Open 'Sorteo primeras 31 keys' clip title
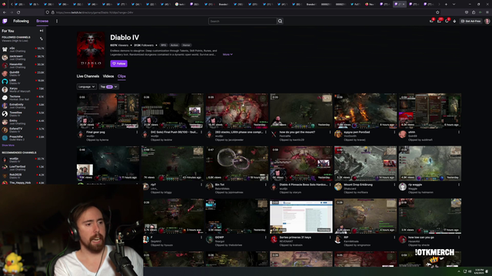Viewport: 492px width, 276px height. tap(295, 237)
